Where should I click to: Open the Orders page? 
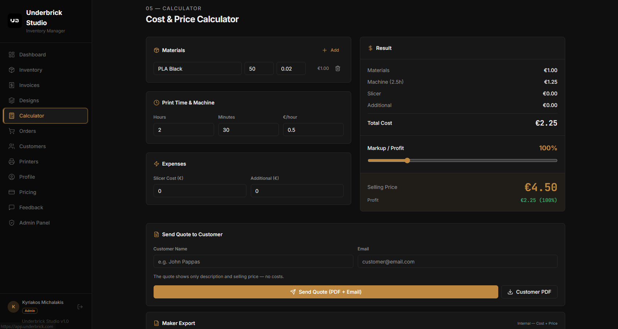point(45,131)
